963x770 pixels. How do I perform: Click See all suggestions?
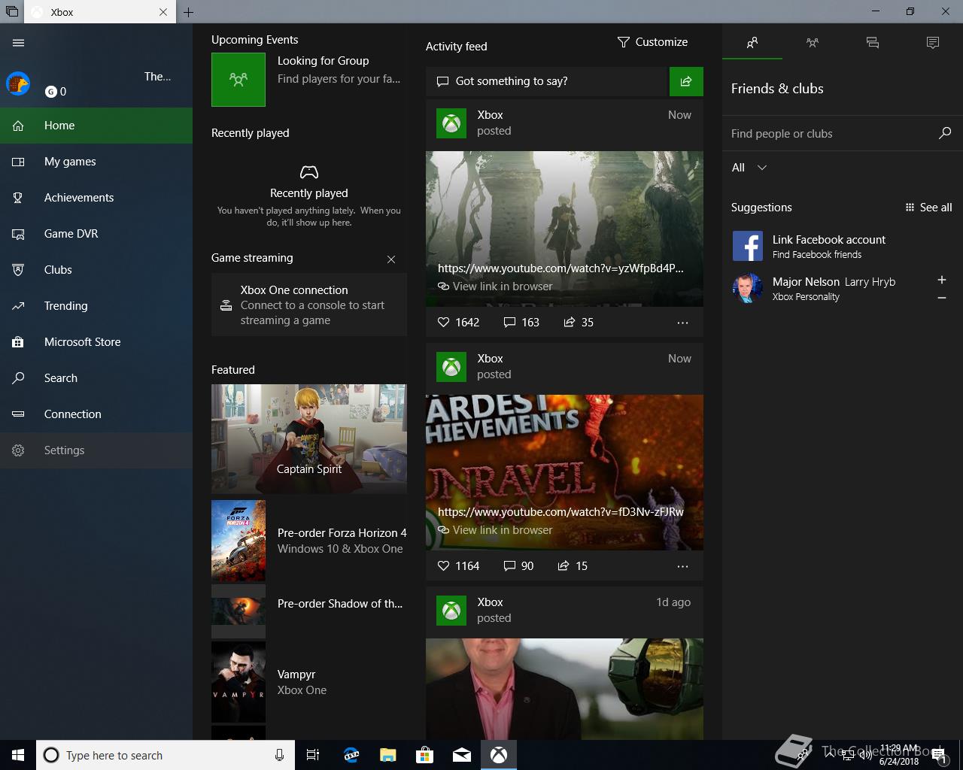pyautogui.click(x=928, y=208)
